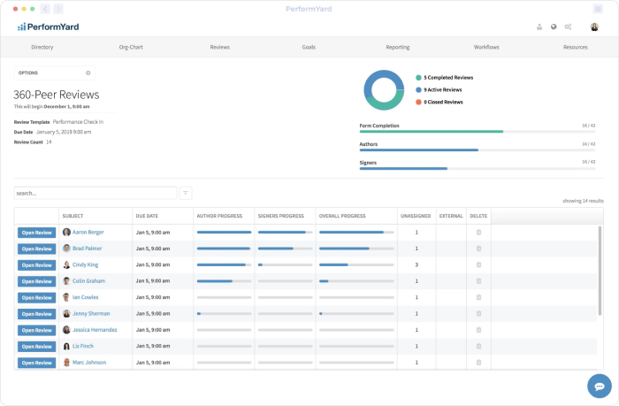Open the Directory tab
619x406 pixels.
coord(42,47)
